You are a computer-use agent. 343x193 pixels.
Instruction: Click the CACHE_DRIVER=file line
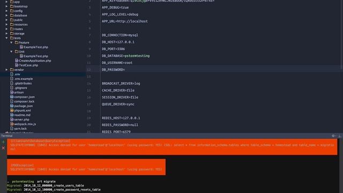118,91
